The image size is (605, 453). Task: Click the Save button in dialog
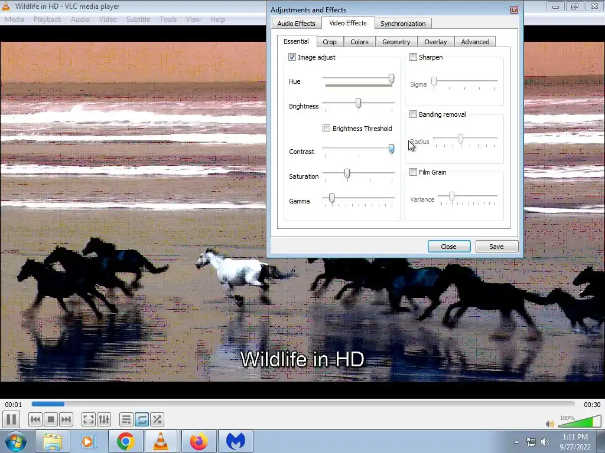pos(496,247)
